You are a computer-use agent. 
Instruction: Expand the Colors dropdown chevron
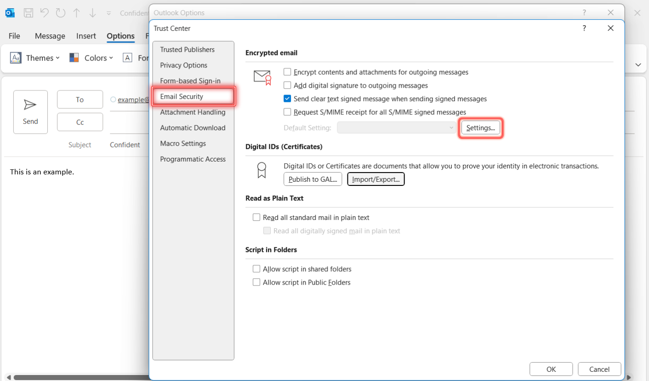[112, 58]
